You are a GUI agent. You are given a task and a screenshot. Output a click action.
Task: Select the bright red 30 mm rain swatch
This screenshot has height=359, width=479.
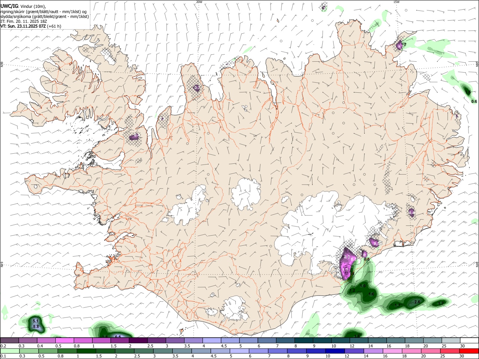tap(469, 351)
